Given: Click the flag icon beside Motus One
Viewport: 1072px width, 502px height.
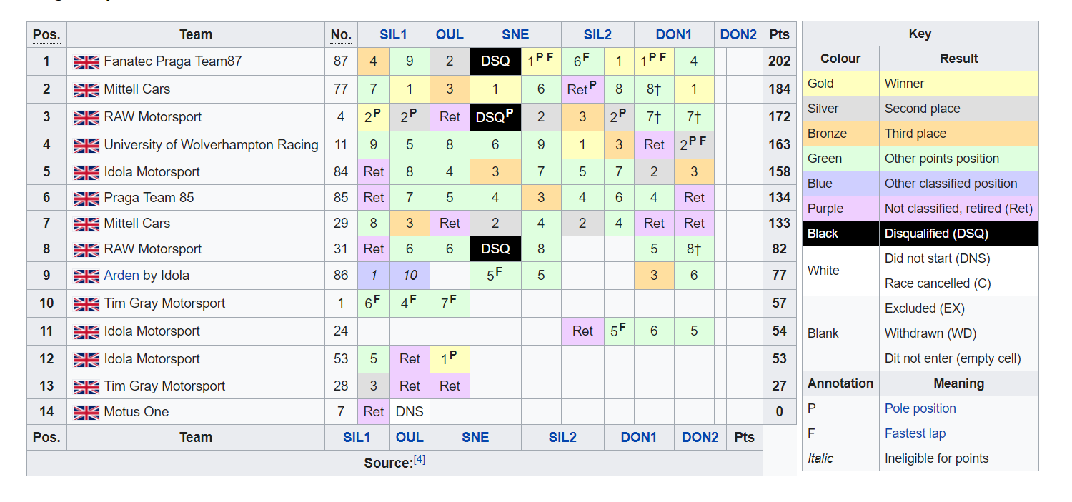Looking at the screenshot, I should click(86, 413).
